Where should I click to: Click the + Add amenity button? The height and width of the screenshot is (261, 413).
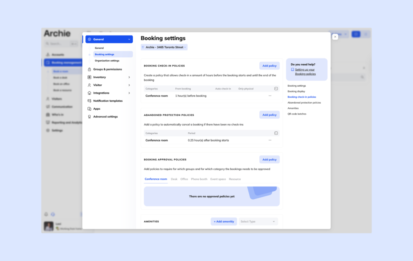[223, 221]
